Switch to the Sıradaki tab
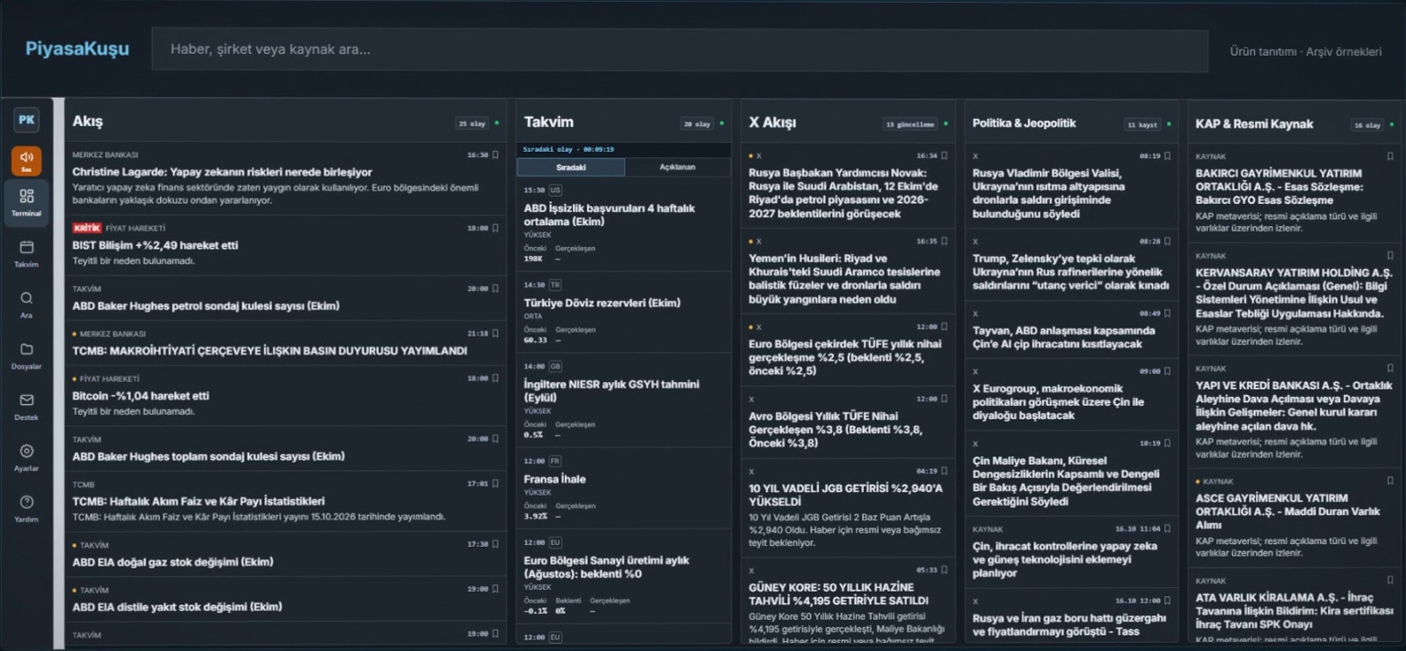Screen dimensions: 1406x651 tap(570, 167)
